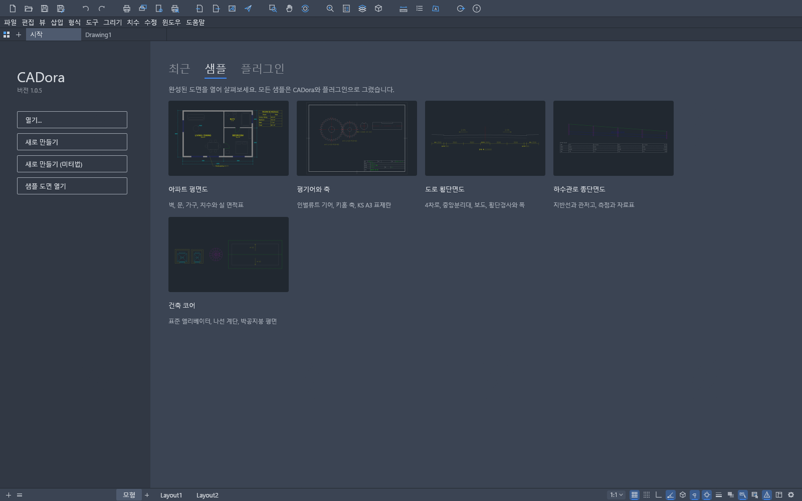Click the 3D block cube icon
Image resolution: width=802 pixels, height=501 pixels.
378,9
